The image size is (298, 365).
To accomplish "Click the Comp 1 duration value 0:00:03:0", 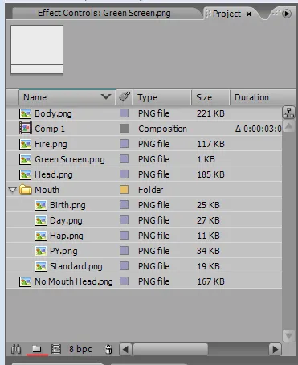I will click(x=259, y=129).
